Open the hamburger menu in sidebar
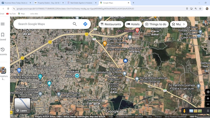The height and width of the screenshot is (118, 210). click(x=3, y=24)
